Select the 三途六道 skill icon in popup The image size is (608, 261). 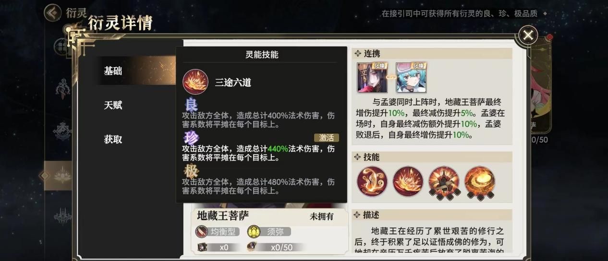click(x=195, y=82)
